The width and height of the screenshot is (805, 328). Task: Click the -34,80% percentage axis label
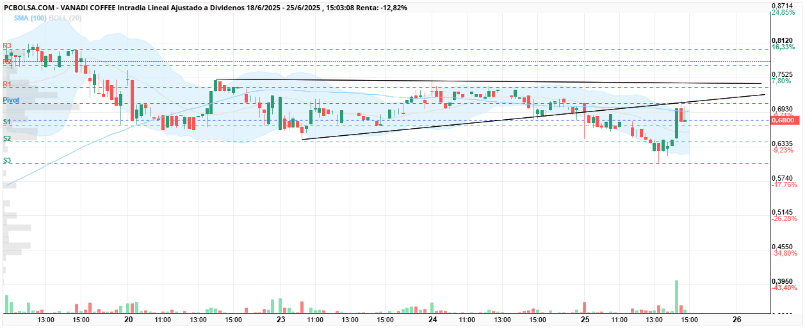[784, 253]
